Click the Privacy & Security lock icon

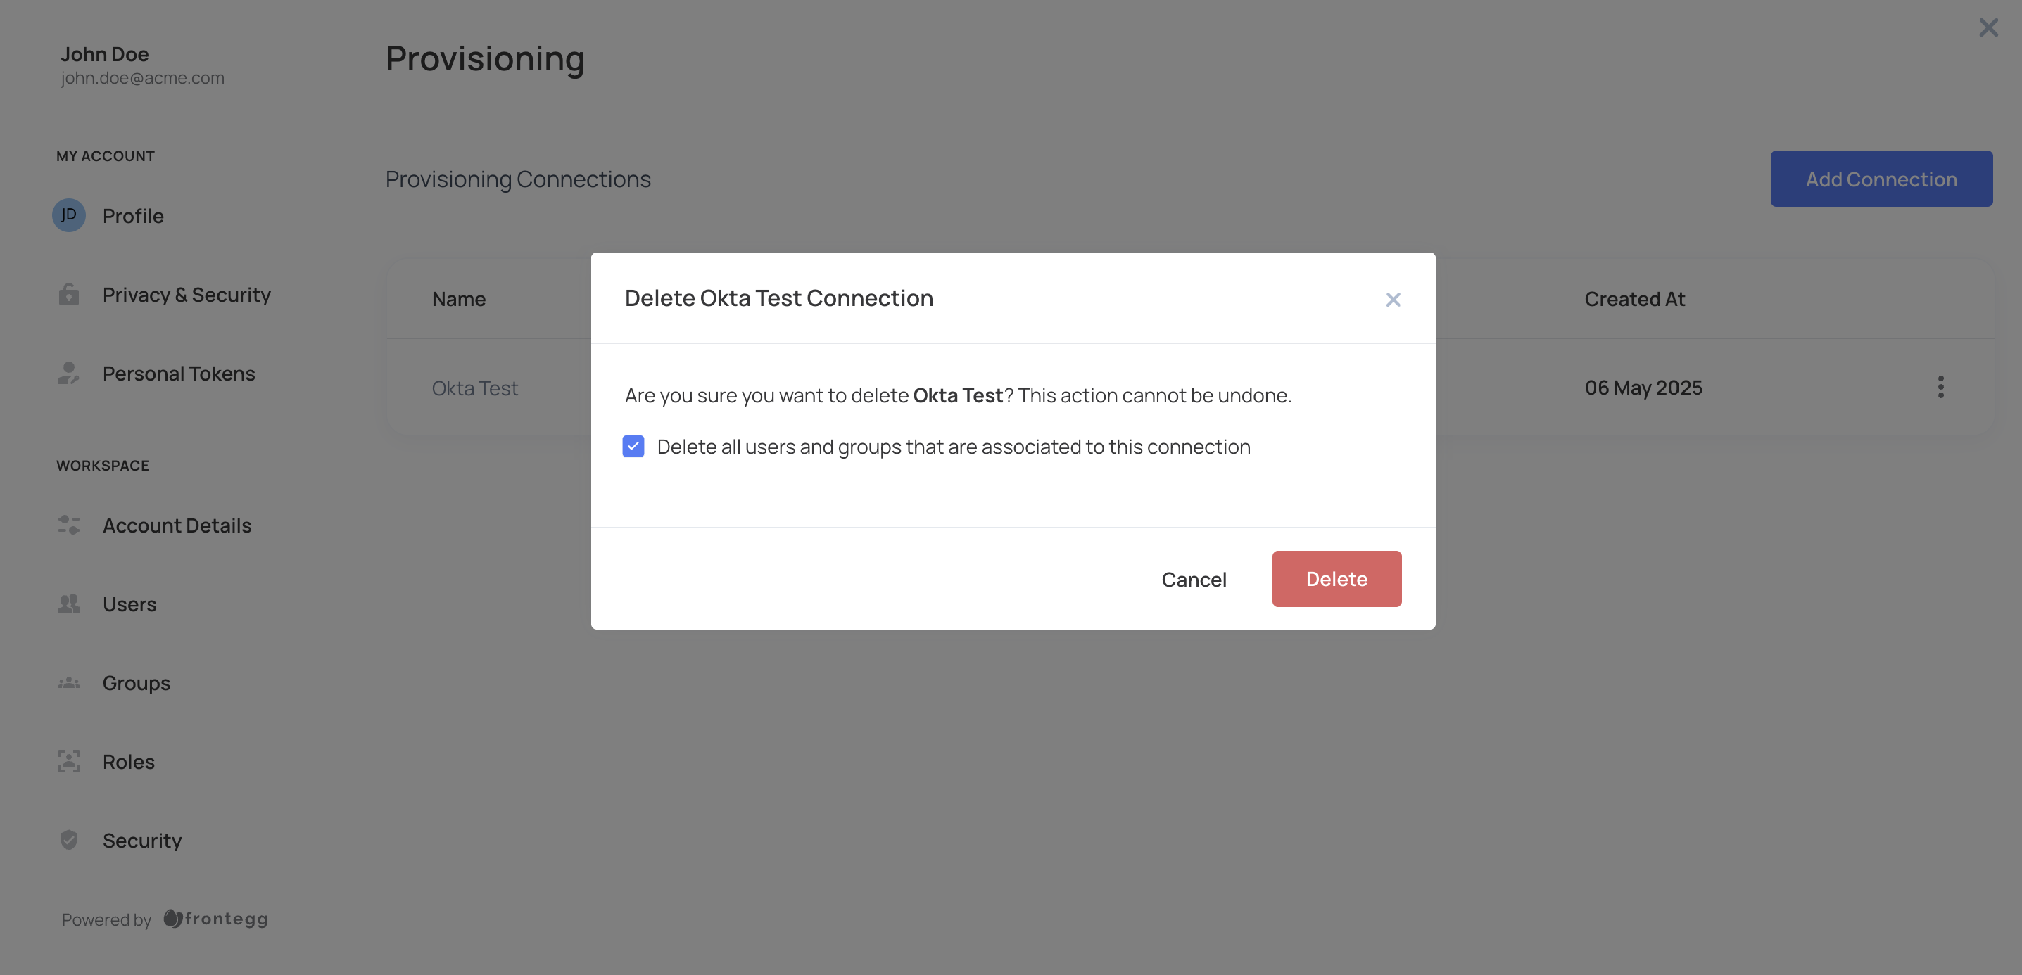68,294
